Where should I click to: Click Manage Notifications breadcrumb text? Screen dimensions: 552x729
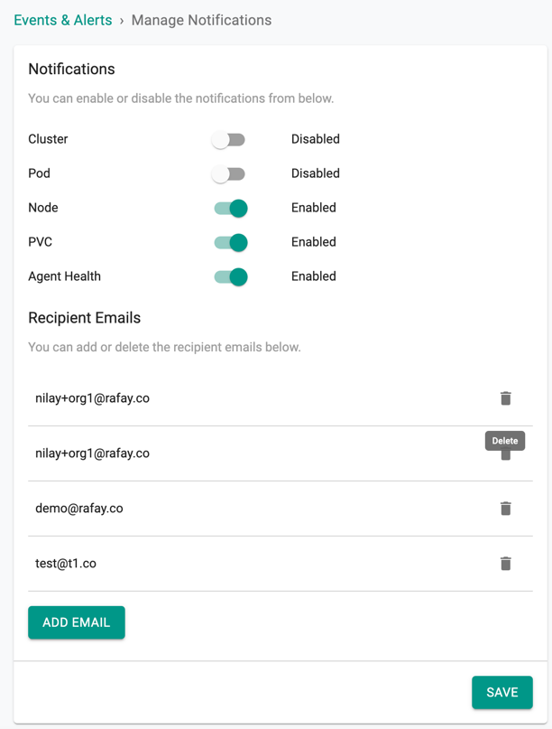(201, 20)
